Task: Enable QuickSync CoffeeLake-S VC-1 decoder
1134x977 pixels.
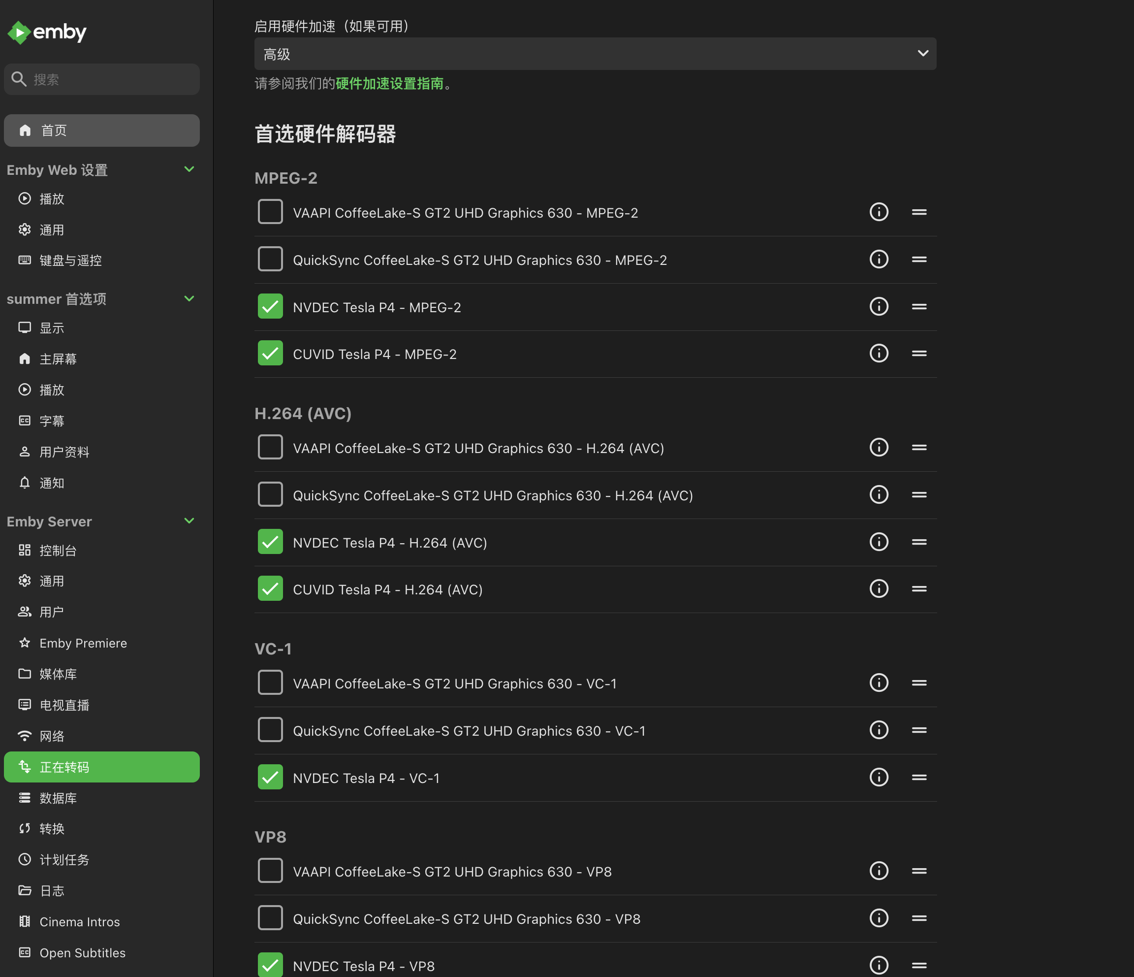Action: (x=270, y=730)
